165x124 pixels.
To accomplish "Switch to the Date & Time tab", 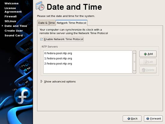I will (x=46, y=23).
